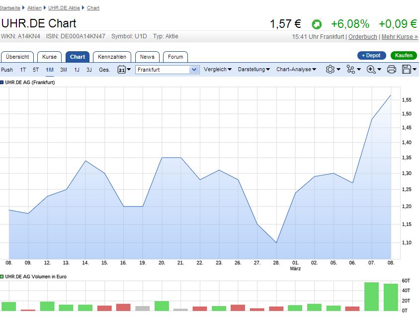Click the 1,55 price axis label
420x318 pixels.
(x=407, y=100)
